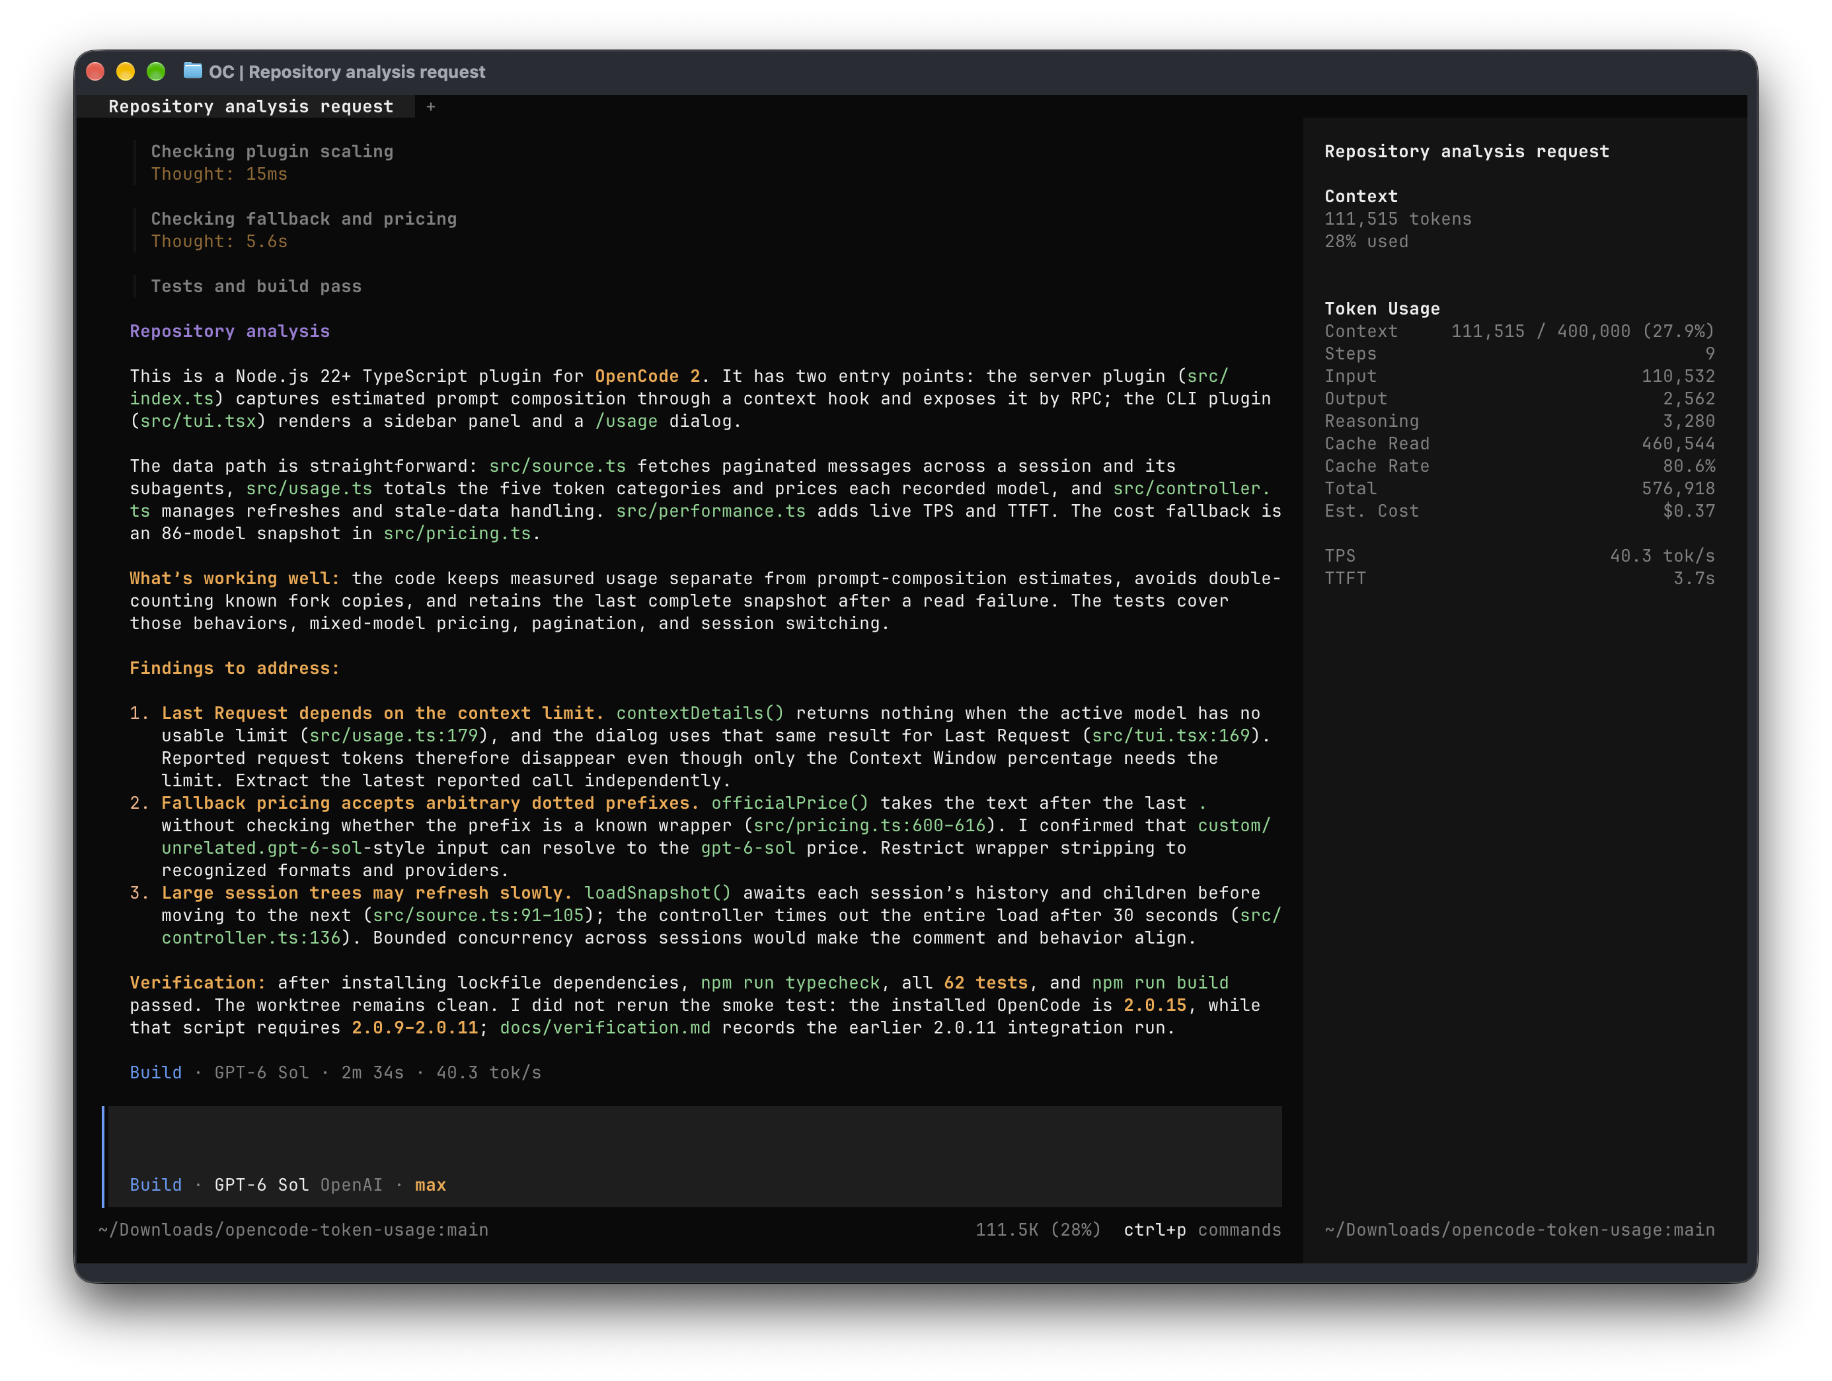Viewport: 1832px width, 1381px height.
Task: Click the Reasoning value "3,280"
Action: tap(1689, 421)
